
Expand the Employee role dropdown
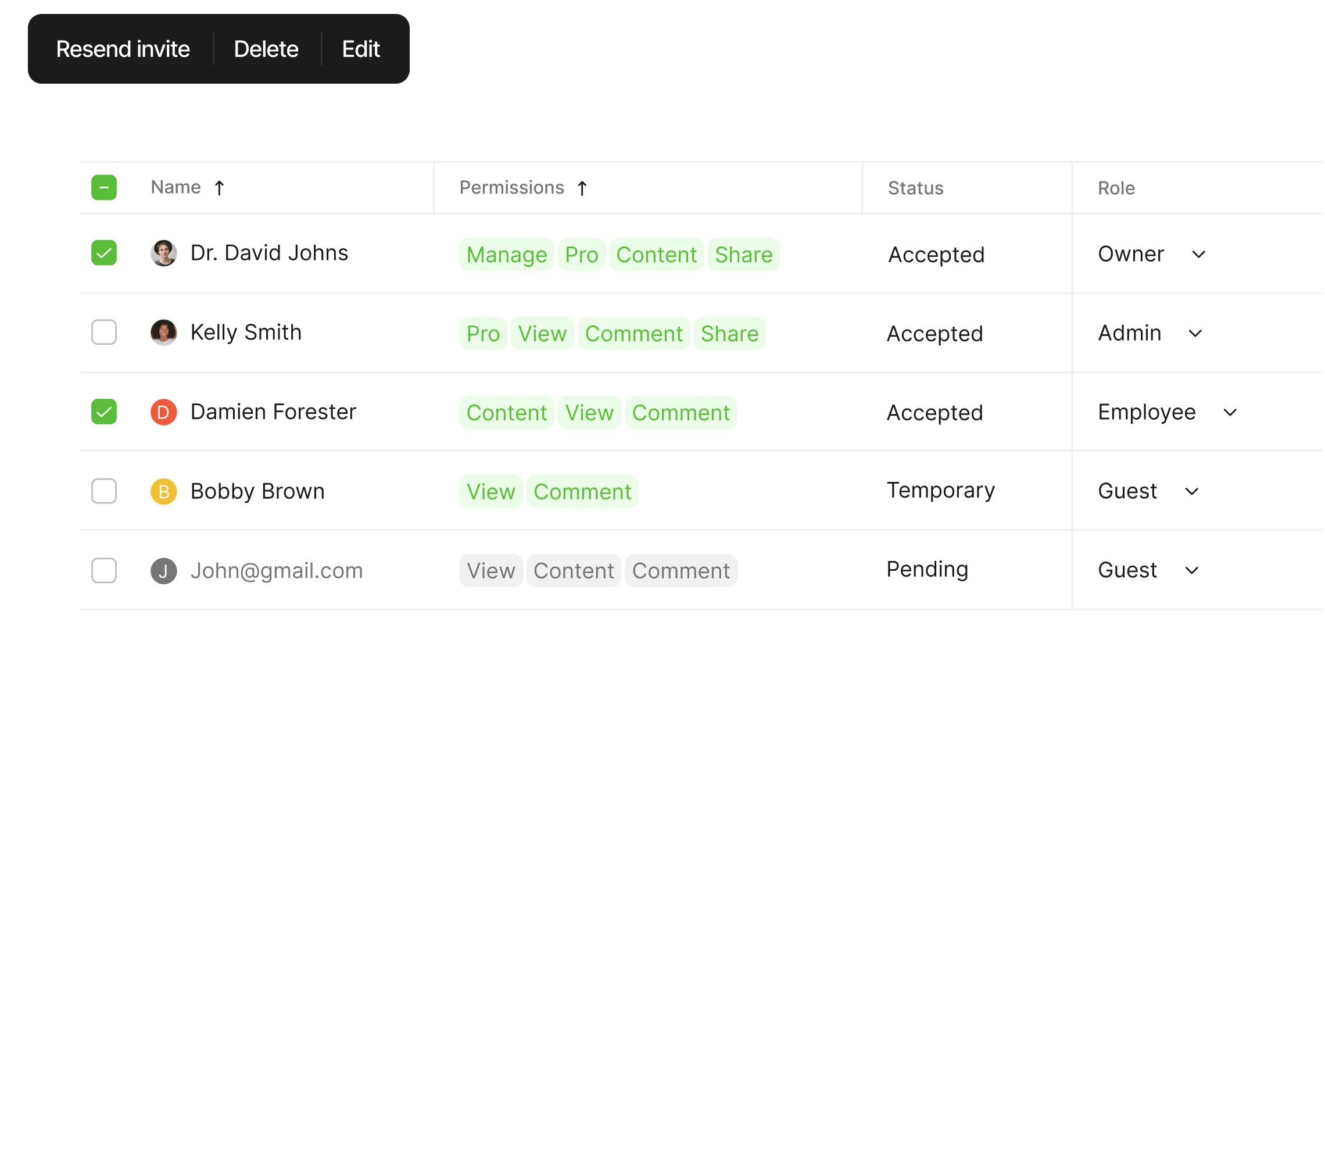1229,412
